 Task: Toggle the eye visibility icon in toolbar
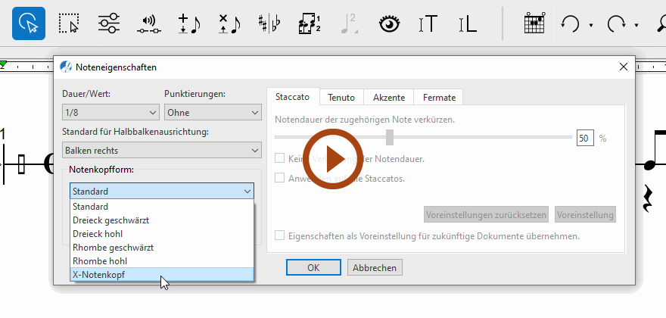(389, 23)
